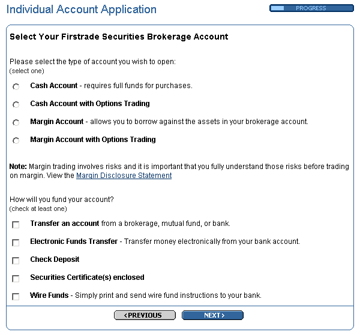Continue with the NEXT button
The height and width of the screenshot is (335, 360).
pyautogui.click(x=212, y=315)
